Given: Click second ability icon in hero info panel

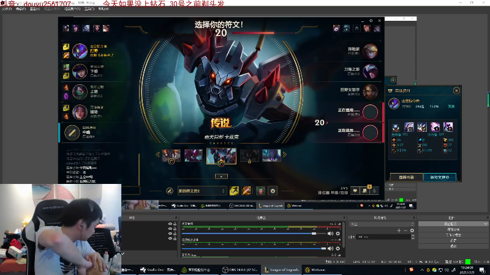Looking at the screenshot, I should (x=409, y=127).
